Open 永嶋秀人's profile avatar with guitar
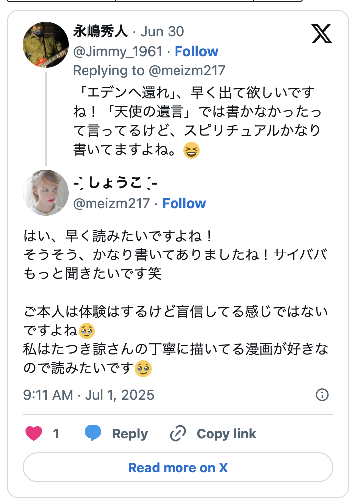The height and width of the screenshot is (503, 353). (46, 44)
